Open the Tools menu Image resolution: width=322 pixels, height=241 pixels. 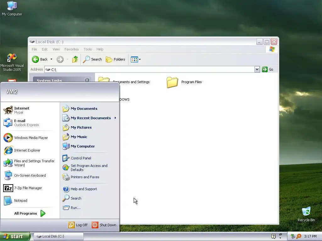87,49
